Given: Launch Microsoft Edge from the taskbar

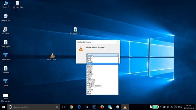Looking at the screenshot, I should [79, 107].
